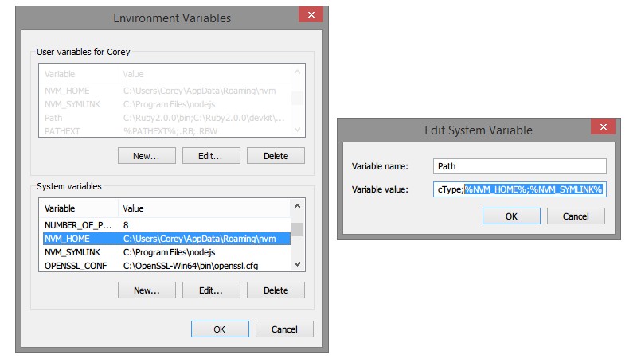Select NVM_HOME row in System variables

click(166, 239)
